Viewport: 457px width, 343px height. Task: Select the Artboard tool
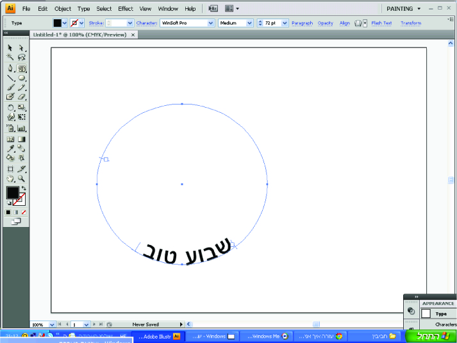pyautogui.click(x=10, y=169)
